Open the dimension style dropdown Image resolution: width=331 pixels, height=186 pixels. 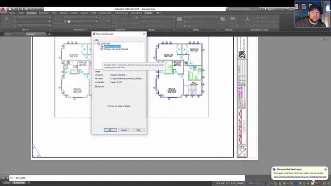tap(97, 17)
